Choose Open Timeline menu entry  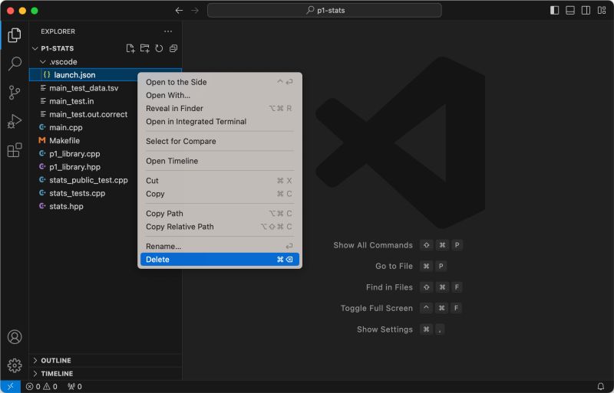pos(220,161)
